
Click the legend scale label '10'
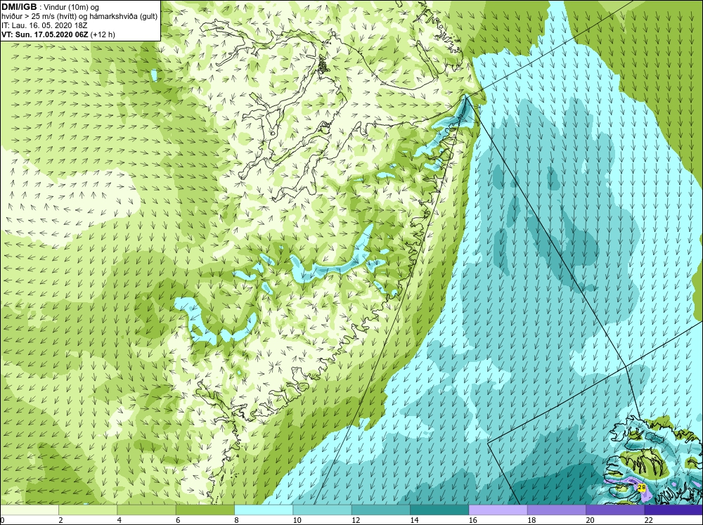coord(297,520)
